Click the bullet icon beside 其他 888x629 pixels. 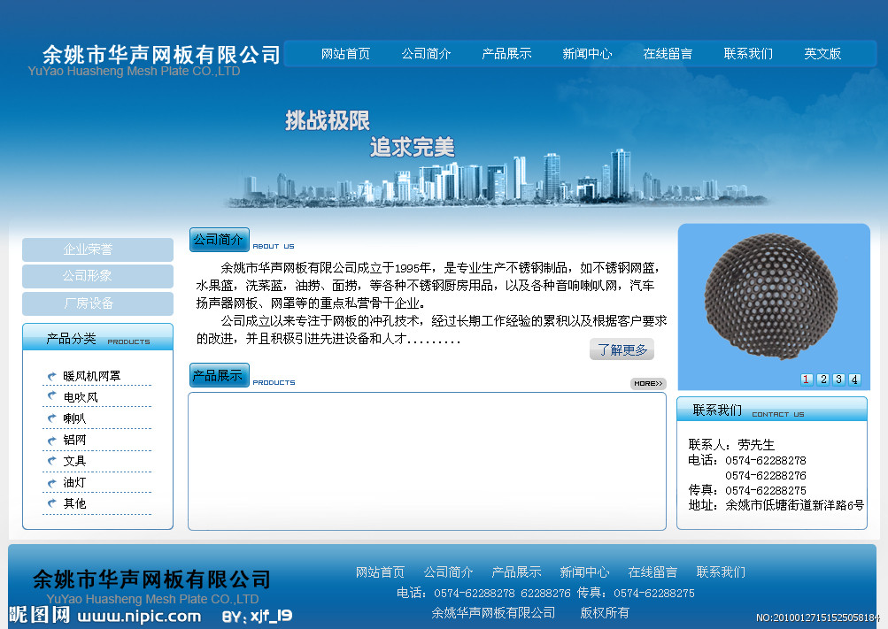tap(52, 503)
